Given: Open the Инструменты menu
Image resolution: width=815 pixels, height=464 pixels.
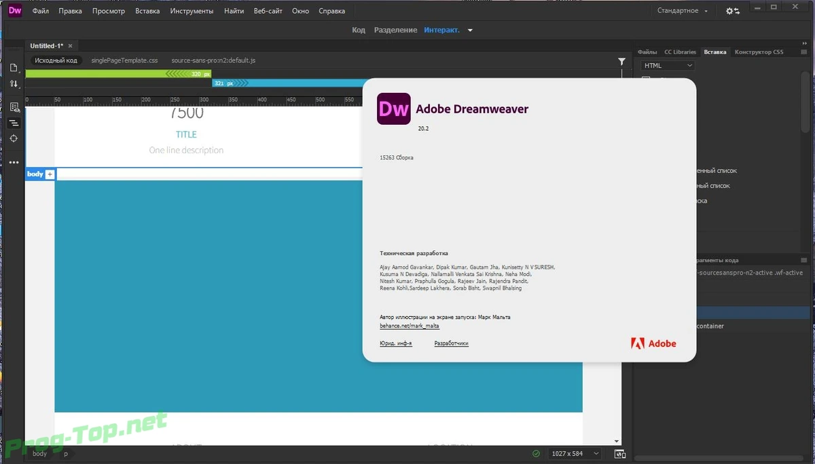Looking at the screenshot, I should (x=192, y=11).
